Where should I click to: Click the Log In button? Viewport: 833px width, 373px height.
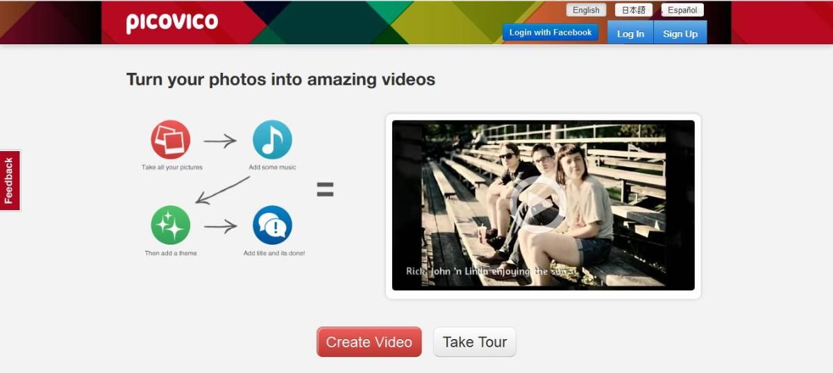pos(630,33)
